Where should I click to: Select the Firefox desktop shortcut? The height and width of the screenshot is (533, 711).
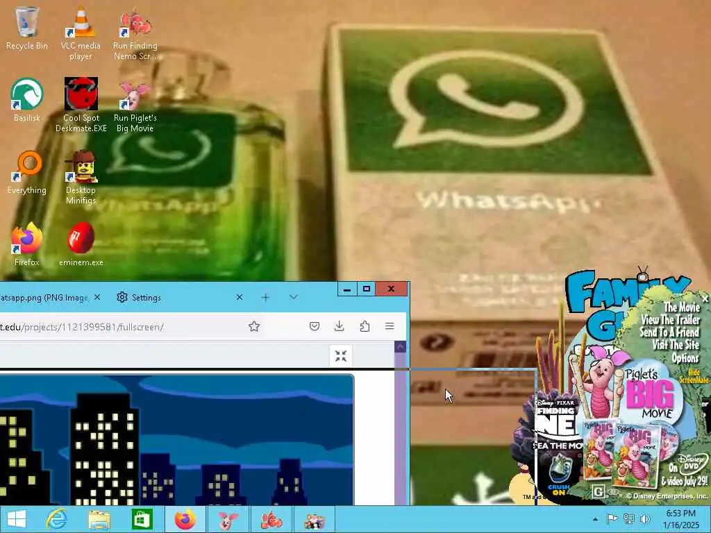pos(27,244)
